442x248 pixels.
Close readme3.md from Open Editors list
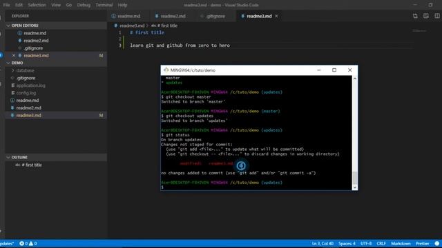pyautogui.click(x=14, y=55)
